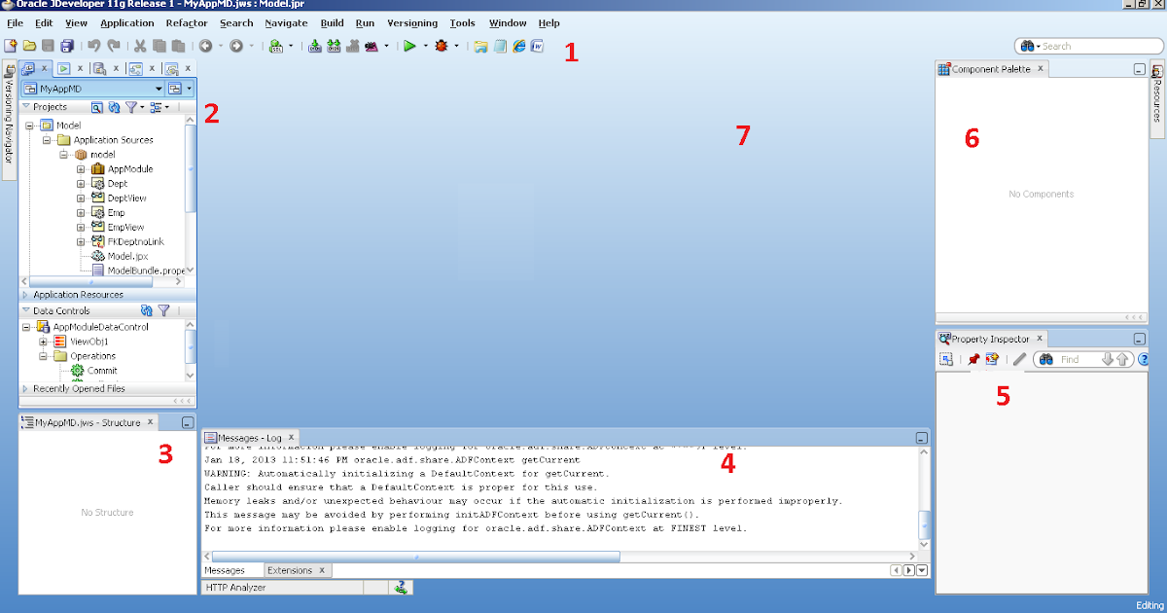Select the Refresh icon in Projects panel
The width and height of the screenshot is (1167, 613).
(114, 107)
